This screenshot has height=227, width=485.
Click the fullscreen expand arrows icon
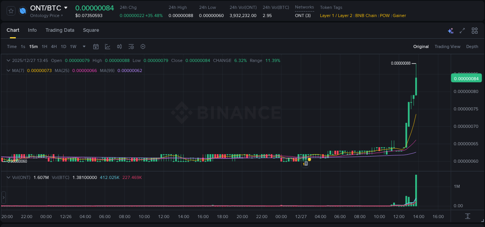tap(462, 30)
